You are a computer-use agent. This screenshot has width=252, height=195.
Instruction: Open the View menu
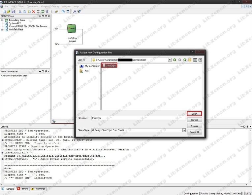pyautogui.click(x=21, y=6)
